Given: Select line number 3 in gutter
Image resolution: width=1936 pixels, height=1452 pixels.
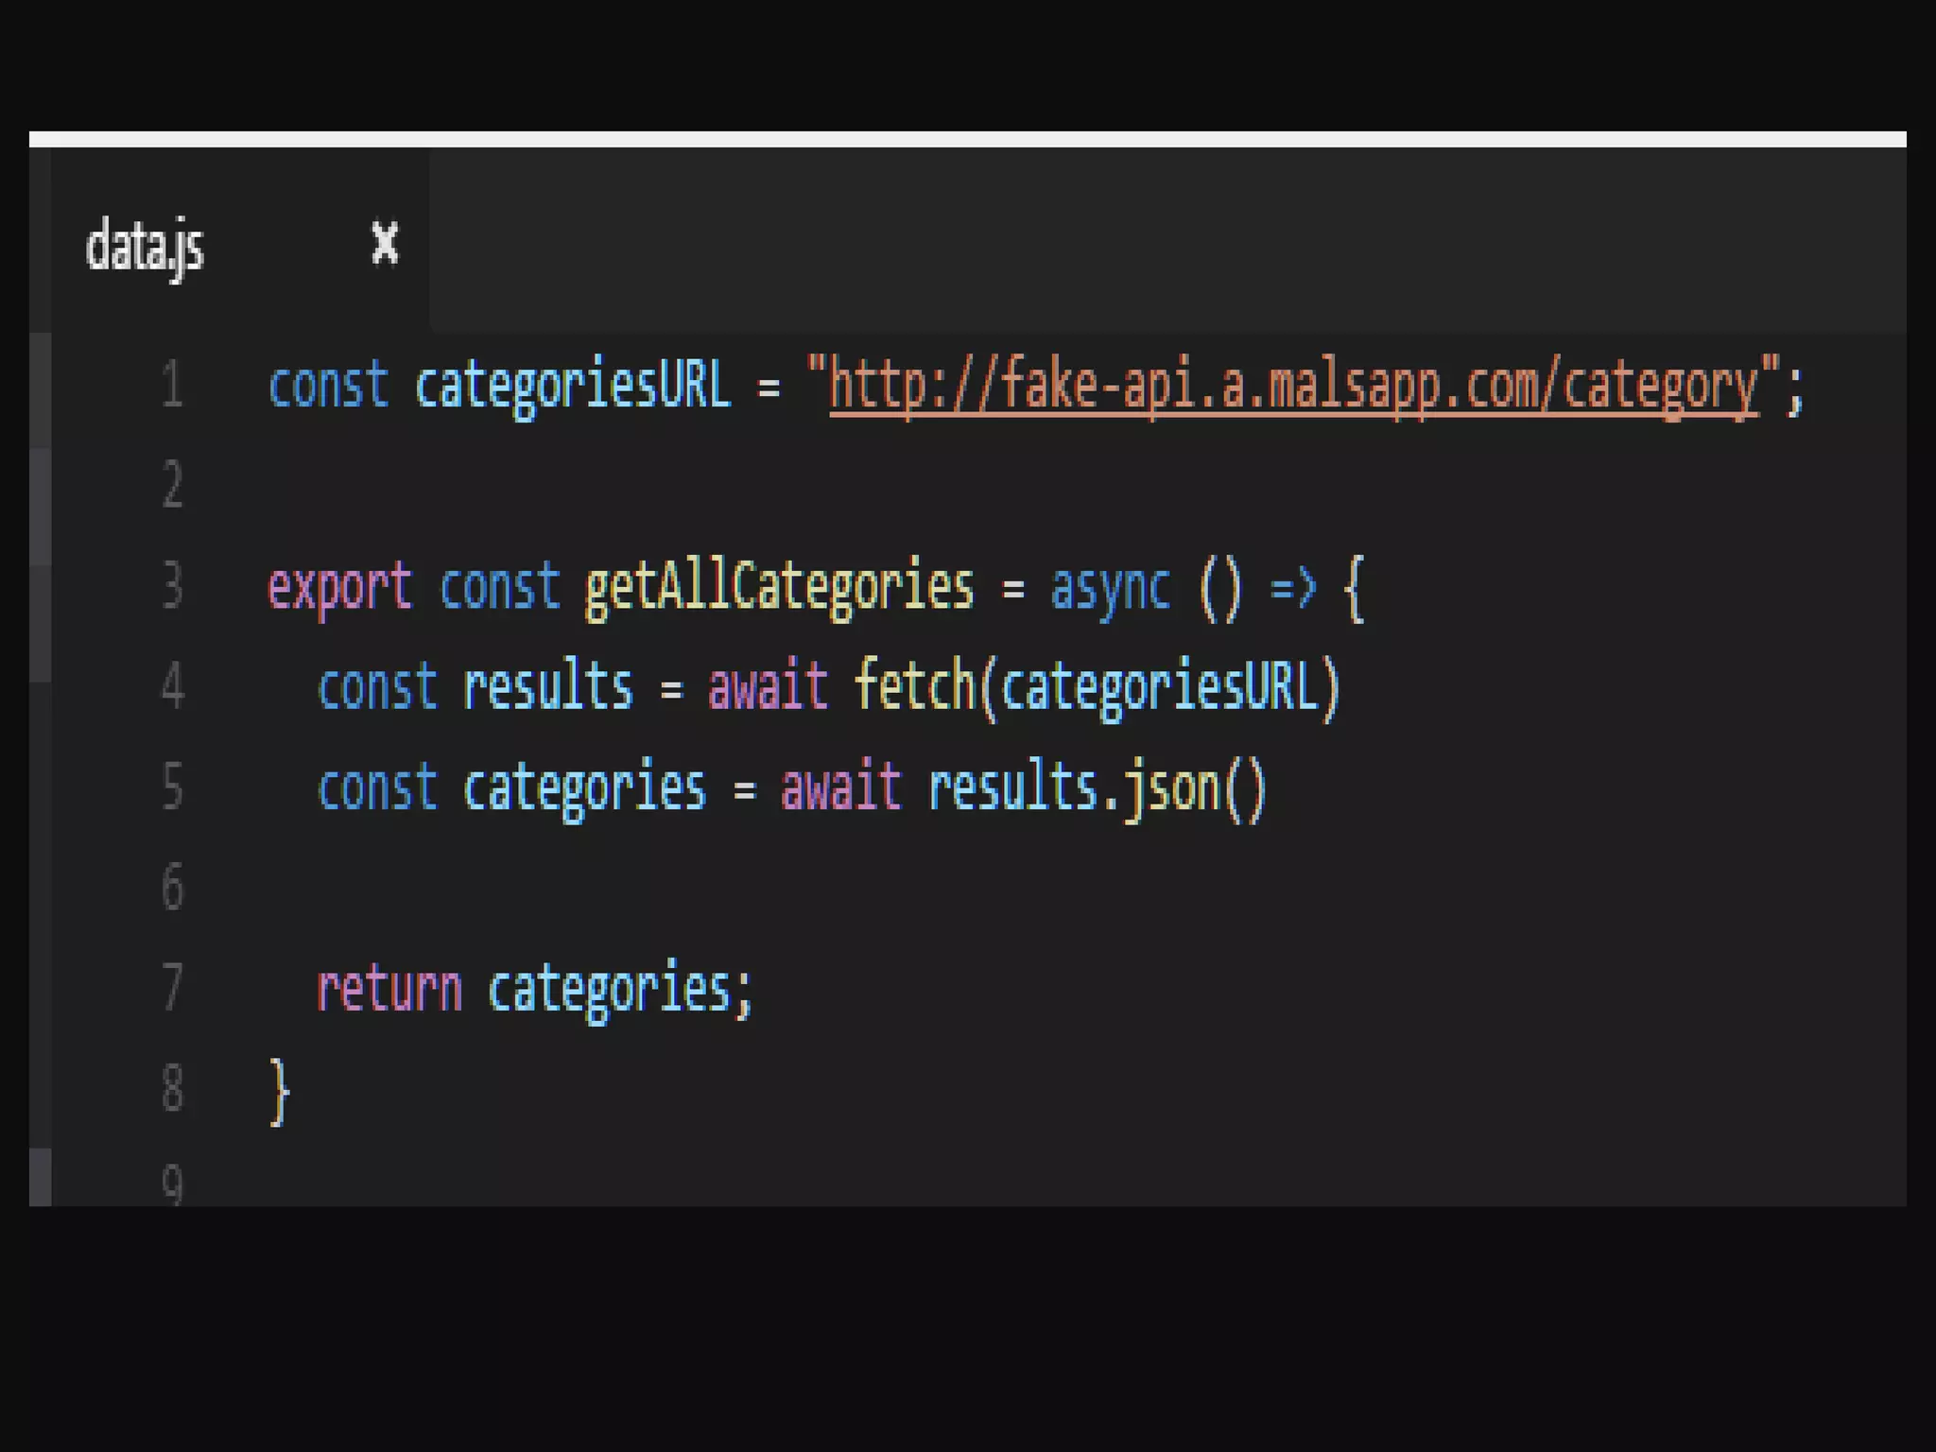Looking at the screenshot, I should coord(172,585).
